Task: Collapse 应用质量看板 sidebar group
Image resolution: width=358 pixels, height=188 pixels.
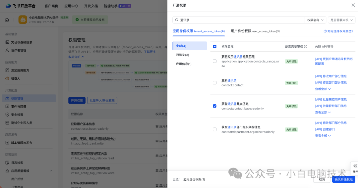Action: (x=51, y=171)
